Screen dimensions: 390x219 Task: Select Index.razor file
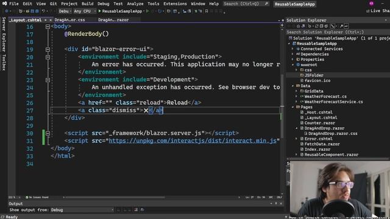317,150
